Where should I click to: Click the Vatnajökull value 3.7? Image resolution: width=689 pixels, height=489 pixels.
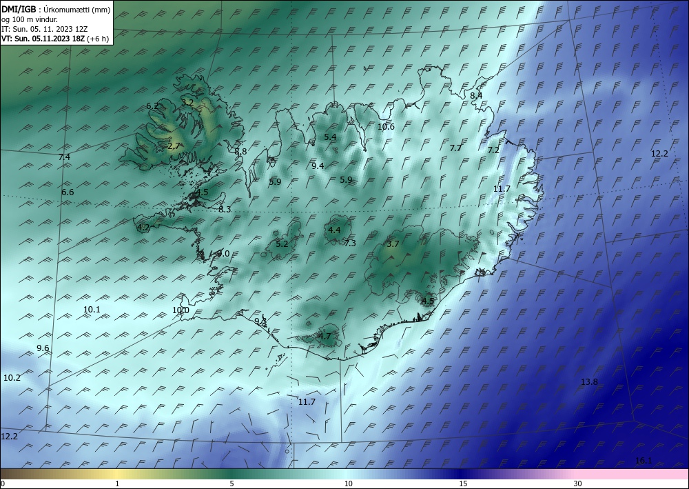[x=393, y=243]
